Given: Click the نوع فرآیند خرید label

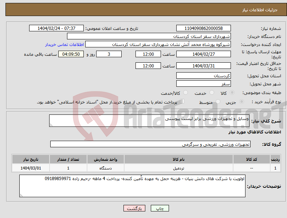Looking at the screenshot, I should tap(266, 102).
